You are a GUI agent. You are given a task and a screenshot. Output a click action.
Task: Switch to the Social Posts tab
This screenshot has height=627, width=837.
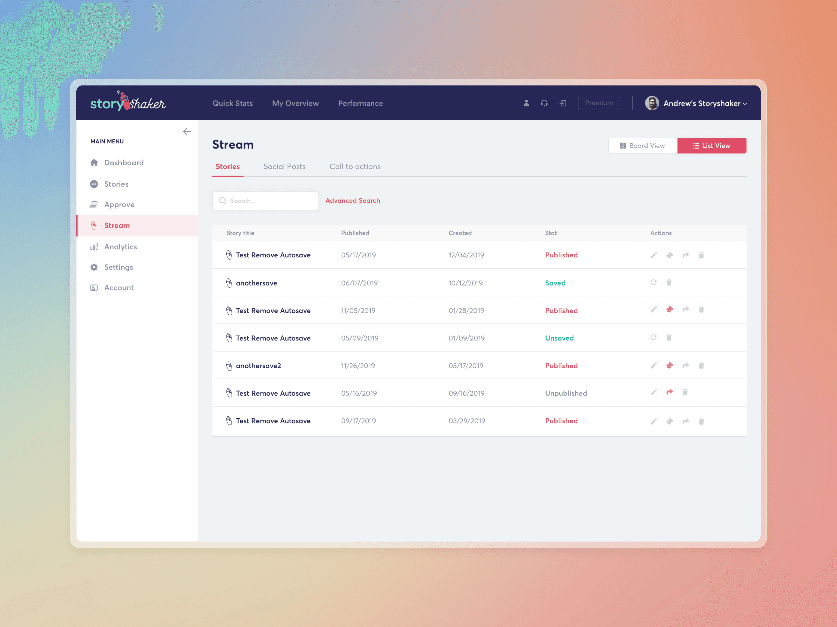point(284,167)
